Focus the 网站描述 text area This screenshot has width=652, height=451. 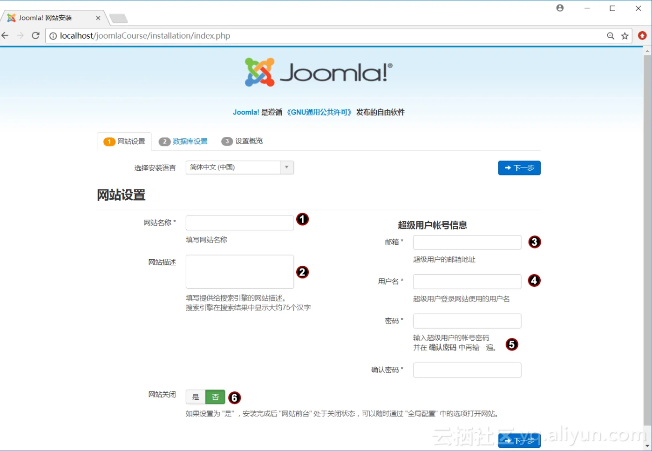(x=240, y=272)
